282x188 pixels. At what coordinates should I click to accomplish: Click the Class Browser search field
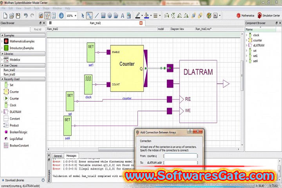pos(15,29)
